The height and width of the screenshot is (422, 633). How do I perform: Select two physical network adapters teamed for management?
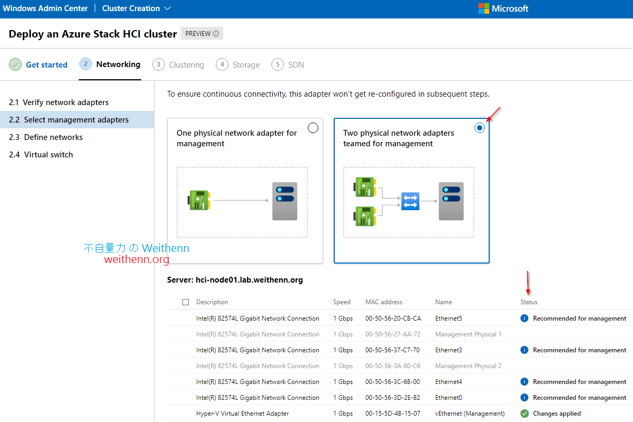point(479,127)
